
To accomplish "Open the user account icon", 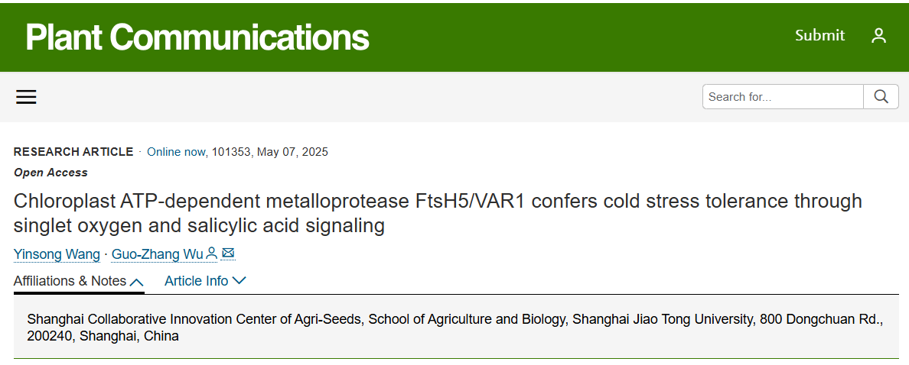I will tap(879, 36).
